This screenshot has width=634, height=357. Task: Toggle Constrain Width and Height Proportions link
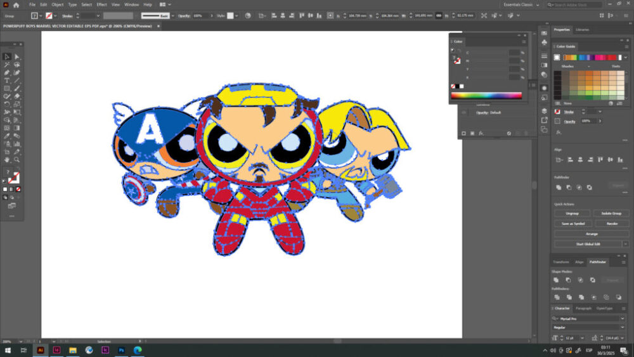point(438,16)
